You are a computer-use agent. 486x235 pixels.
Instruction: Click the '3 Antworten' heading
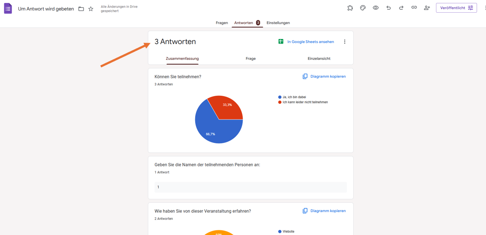click(x=175, y=41)
